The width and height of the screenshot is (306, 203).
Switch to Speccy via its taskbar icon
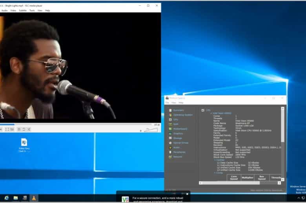[x=25, y=198]
